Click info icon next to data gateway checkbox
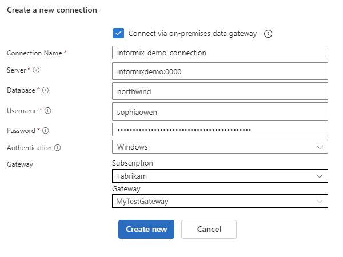 point(268,34)
